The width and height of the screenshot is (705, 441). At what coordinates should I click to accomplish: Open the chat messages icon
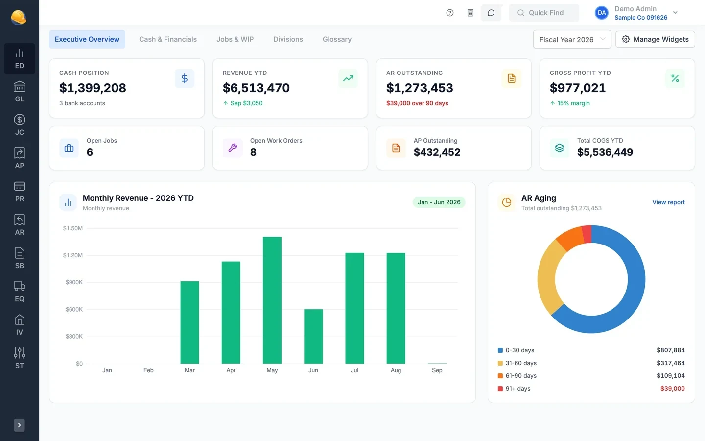pos(491,13)
